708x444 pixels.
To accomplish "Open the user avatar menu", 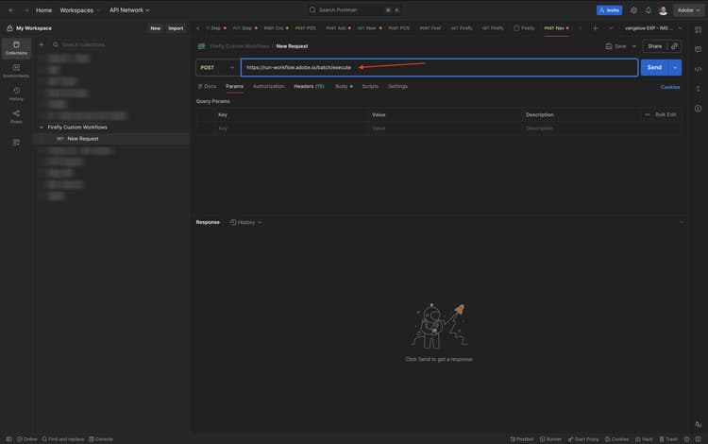I will click(663, 10).
